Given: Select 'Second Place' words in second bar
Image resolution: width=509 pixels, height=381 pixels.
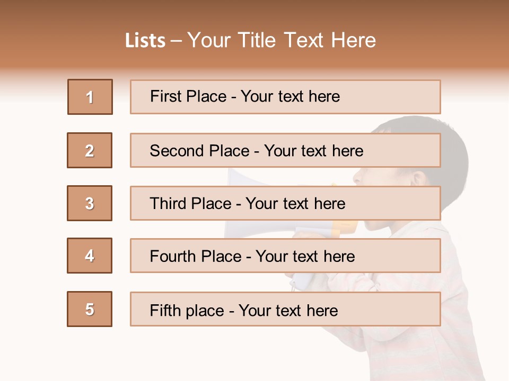Looking at the screenshot, I should 200,151.
